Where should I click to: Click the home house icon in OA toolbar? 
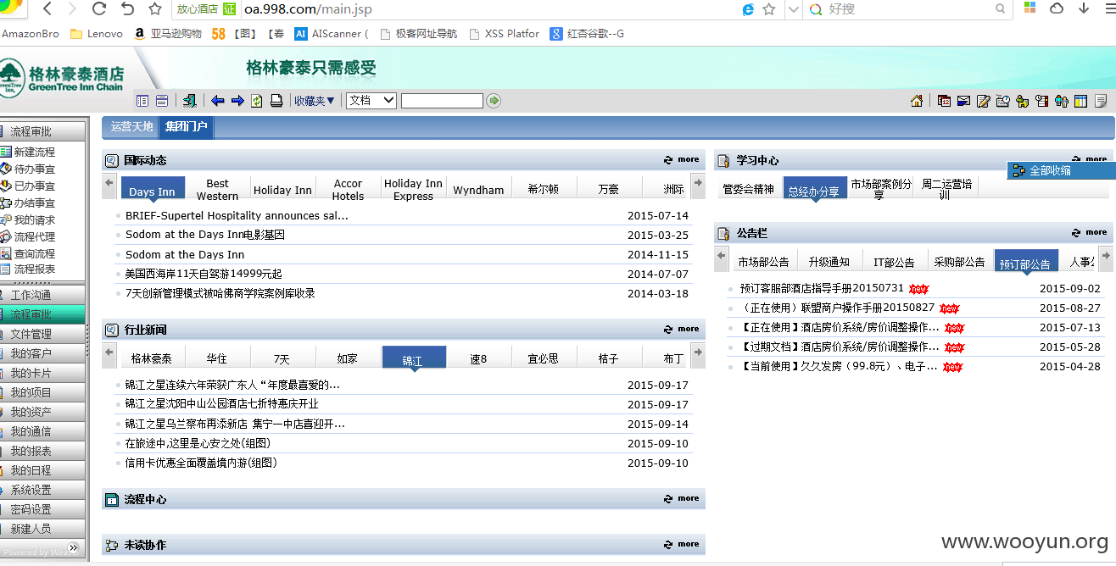click(x=917, y=101)
